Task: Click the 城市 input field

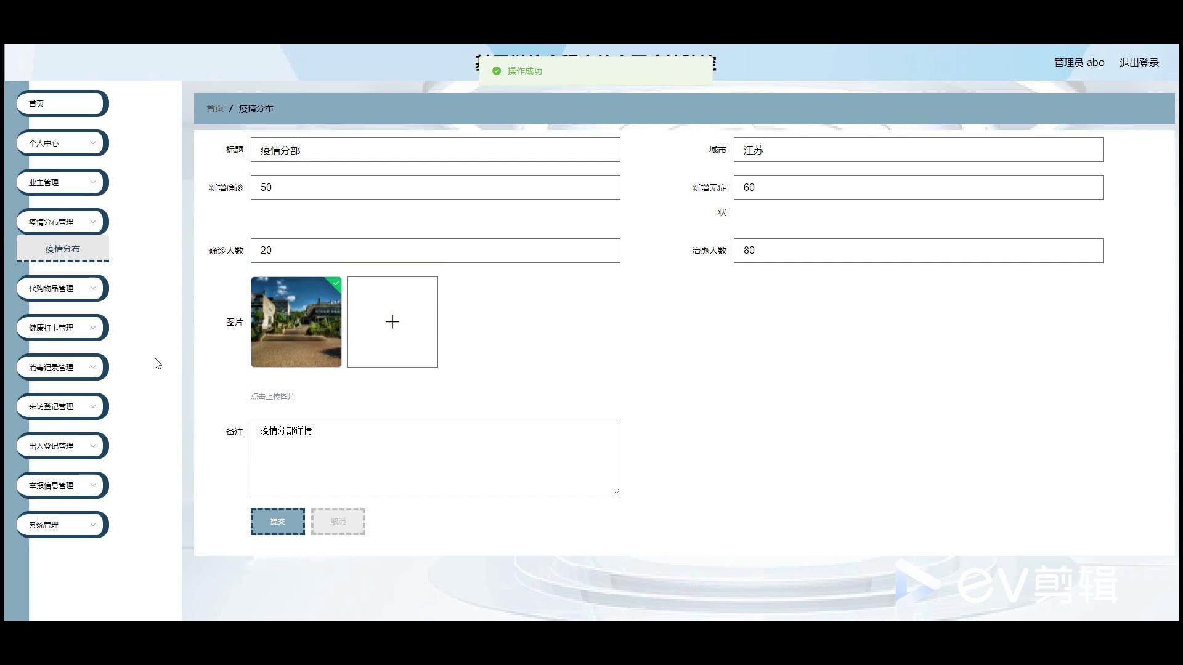Action: (x=918, y=150)
